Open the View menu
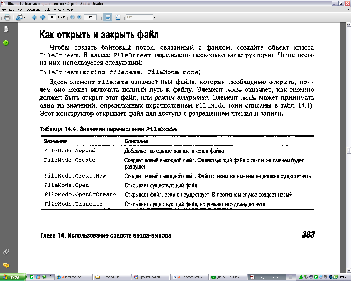Viewport: 351px width, 281px height. (x=20, y=10)
